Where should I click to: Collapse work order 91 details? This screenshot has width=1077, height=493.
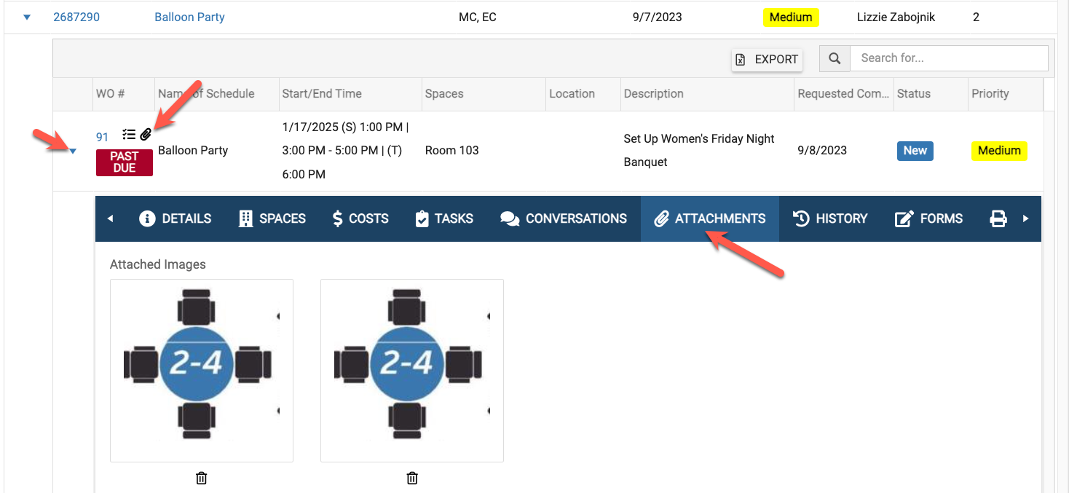coord(73,151)
